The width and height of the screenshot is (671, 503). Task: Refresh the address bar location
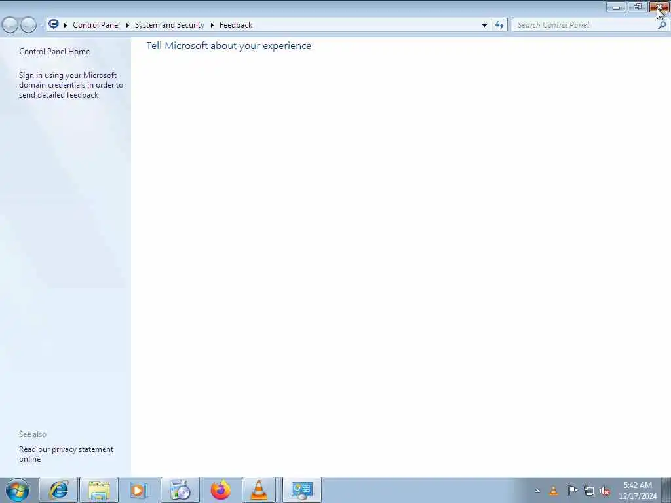coord(499,25)
